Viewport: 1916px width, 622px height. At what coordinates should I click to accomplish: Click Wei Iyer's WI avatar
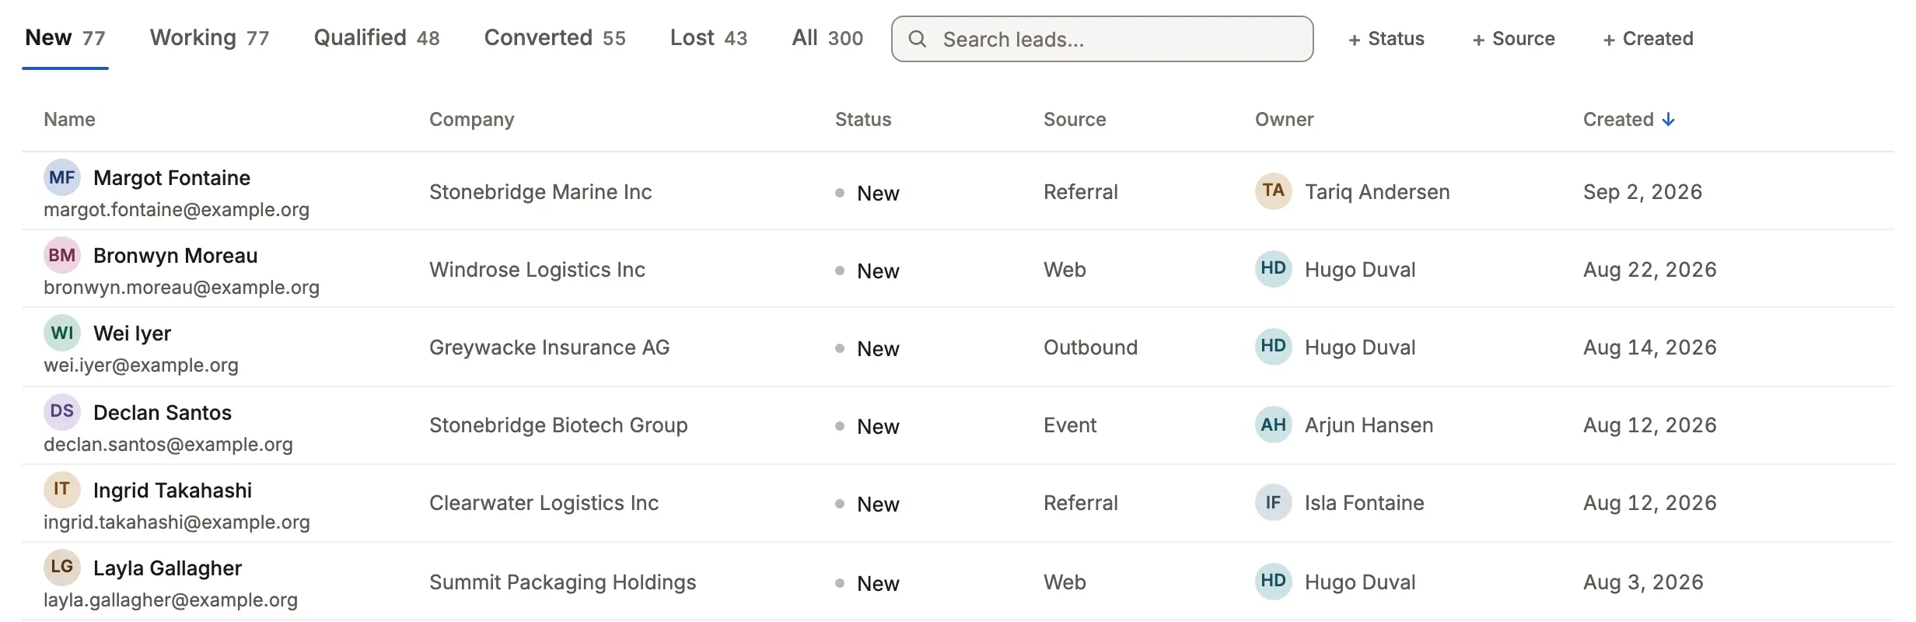point(62,333)
